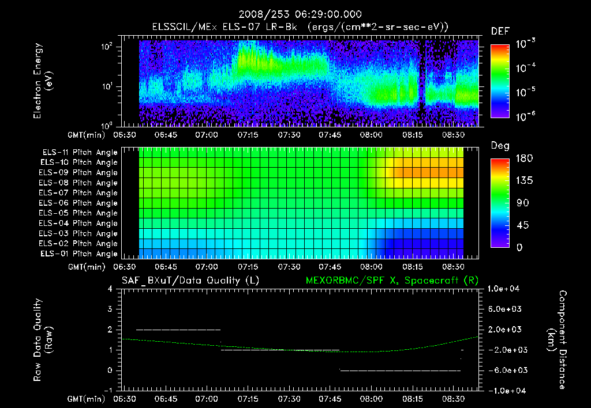Click the Raw Data Quality (Raw) axis label

43,340
